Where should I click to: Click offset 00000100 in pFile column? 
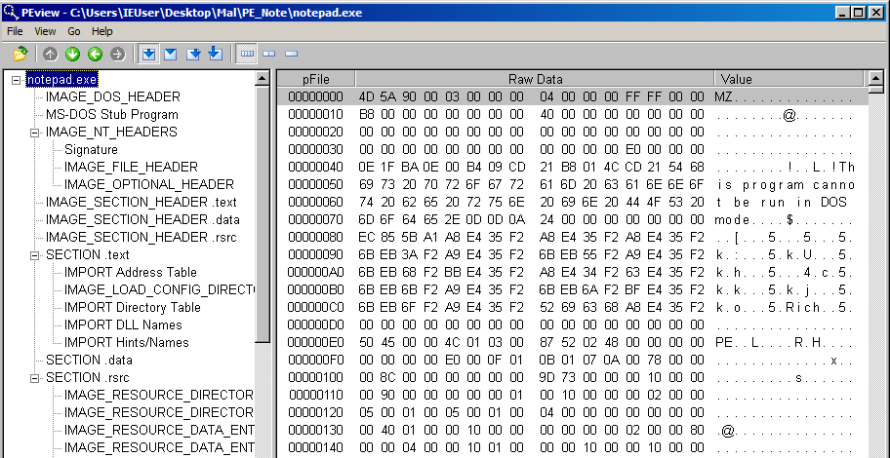click(315, 378)
